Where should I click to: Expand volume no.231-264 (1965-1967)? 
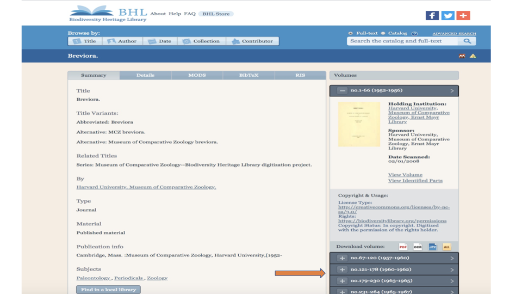coord(342,292)
